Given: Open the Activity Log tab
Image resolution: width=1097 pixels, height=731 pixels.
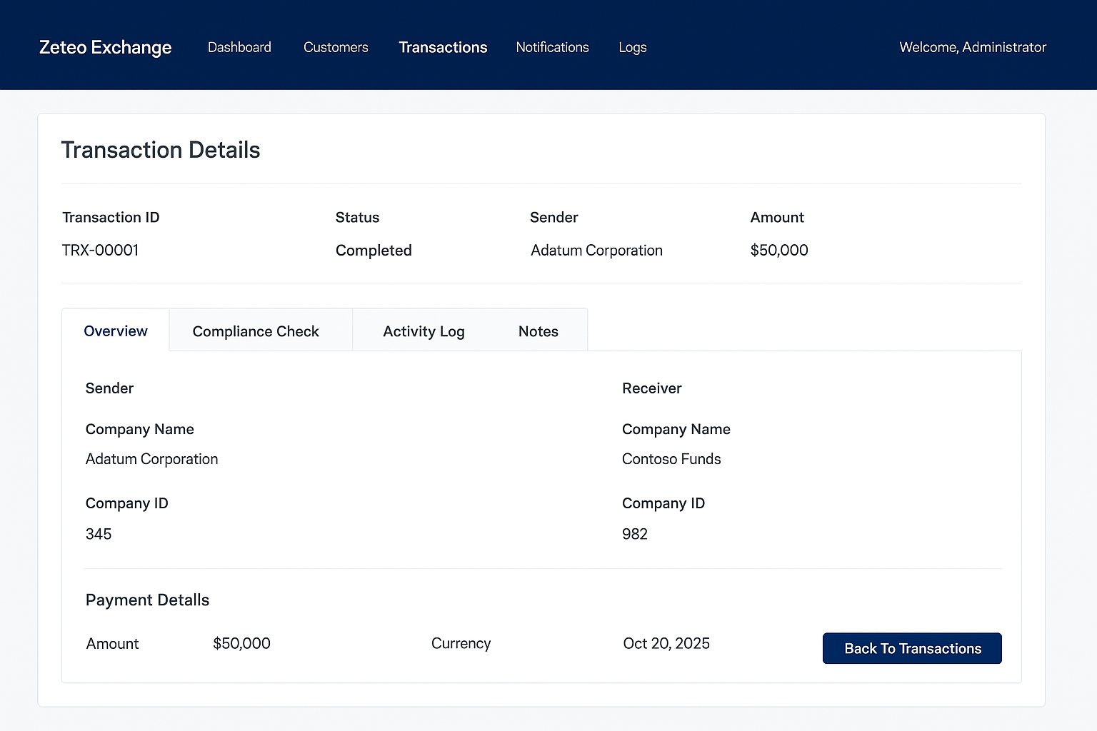Looking at the screenshot, I should pos(424,331).
